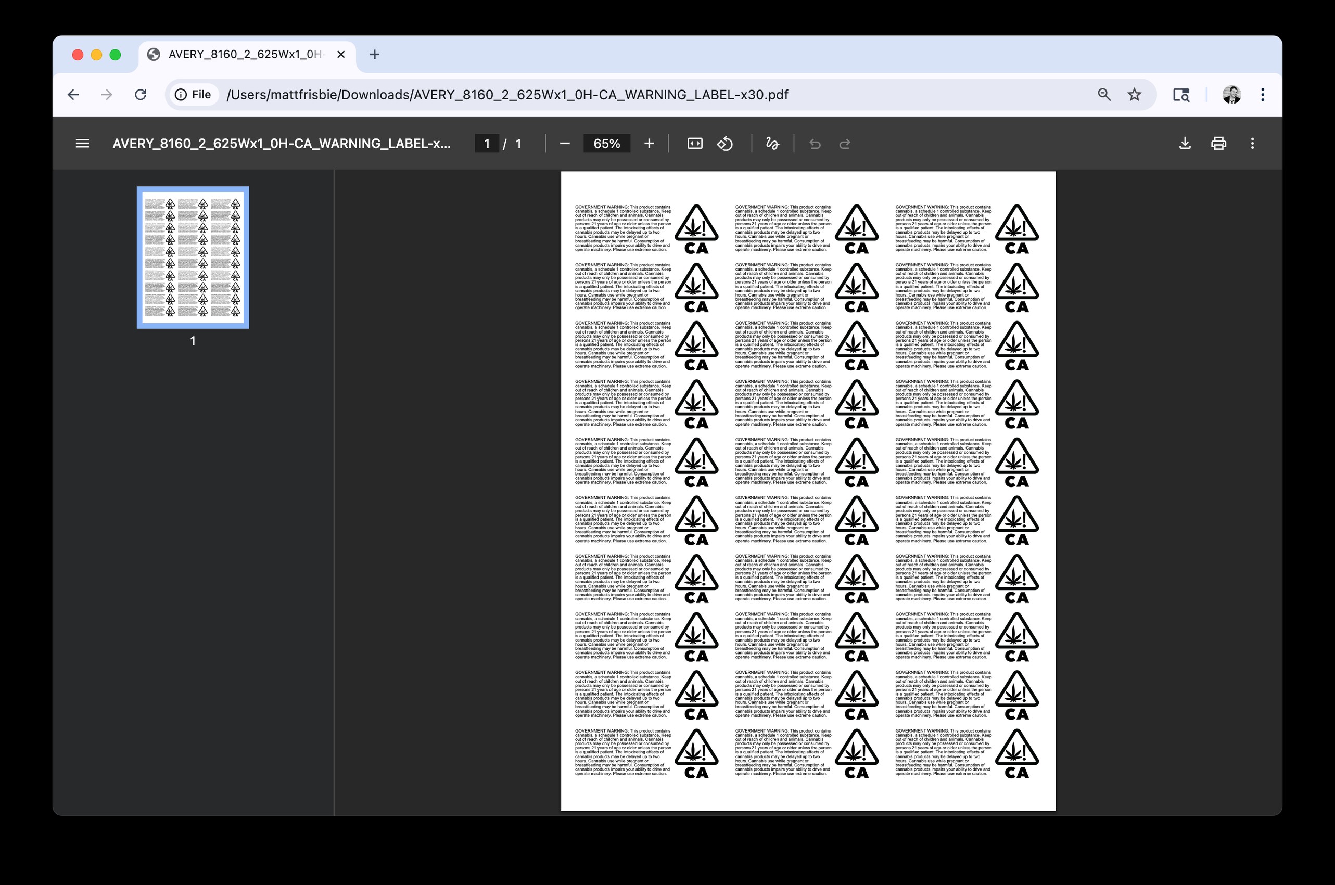Open the PDF viewer more actions menu
The width and height of the screenshot is (1335, 885).
1252,144
